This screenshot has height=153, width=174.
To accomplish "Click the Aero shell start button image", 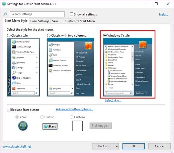I will pos(23,126).
